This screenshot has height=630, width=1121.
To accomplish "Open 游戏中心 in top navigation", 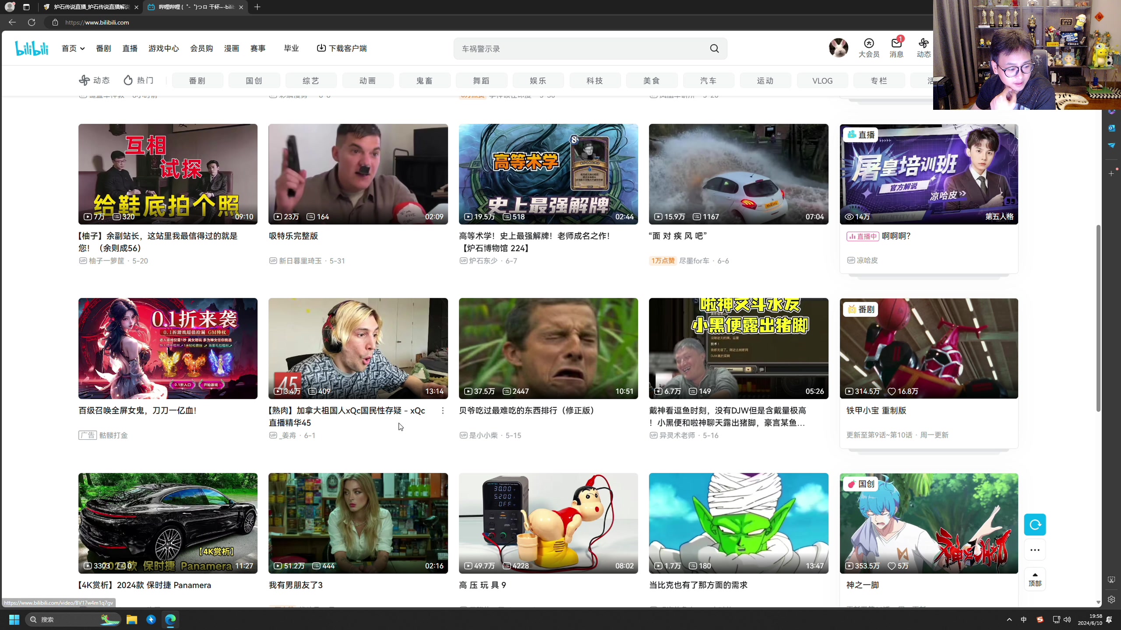I will 163,48.
